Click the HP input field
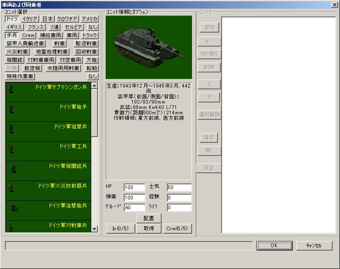The width and height of the screenshot is (340, 269). pyautogui.click(x=134, y=188)
